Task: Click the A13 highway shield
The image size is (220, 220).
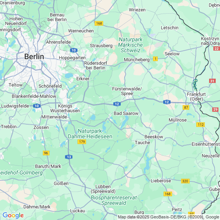Action: point(69,157)
